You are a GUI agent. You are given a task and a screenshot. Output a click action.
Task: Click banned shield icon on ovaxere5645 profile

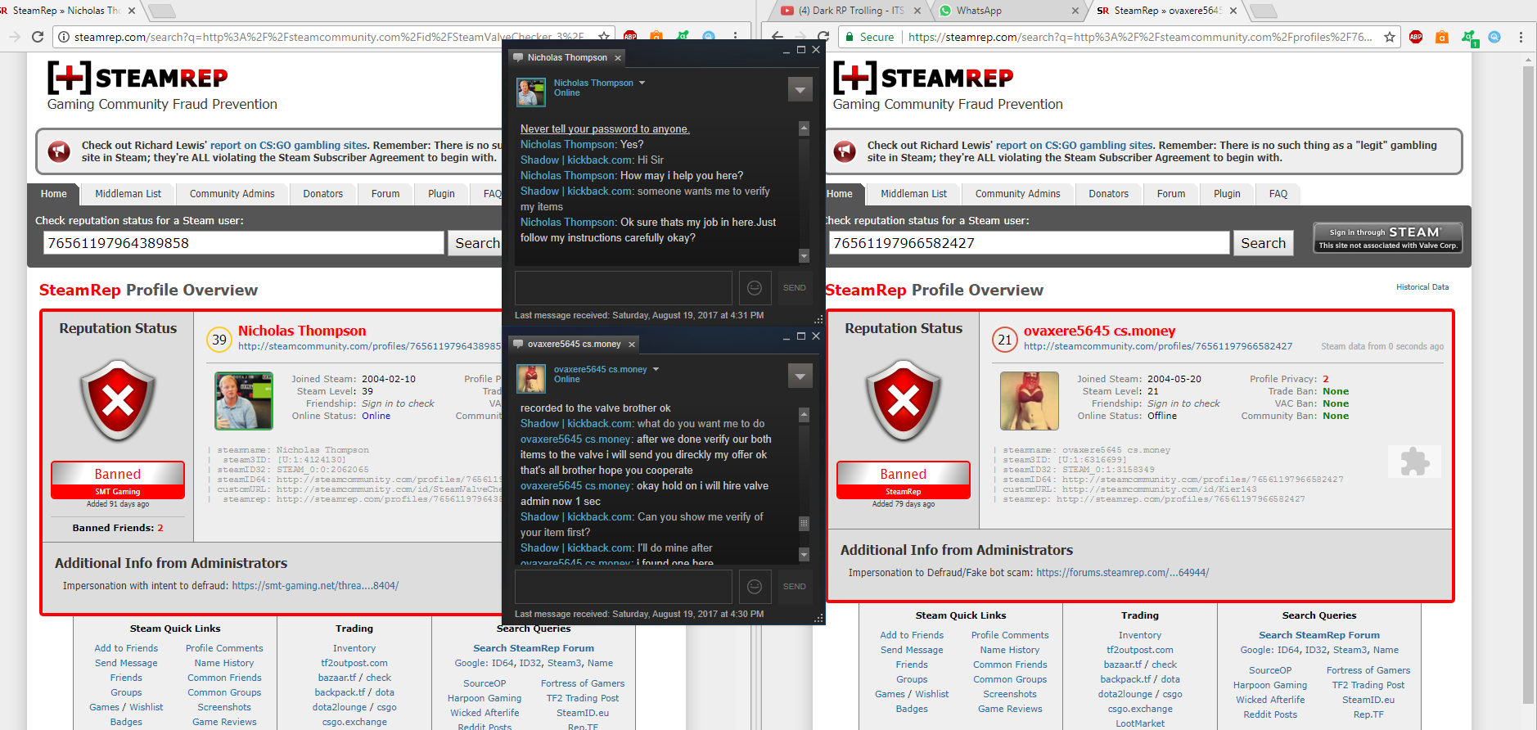[904, 400]
